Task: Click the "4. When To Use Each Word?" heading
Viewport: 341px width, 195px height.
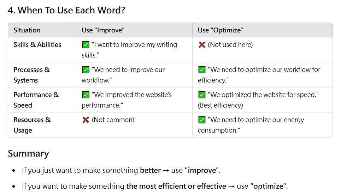Action: click(66, 10)
